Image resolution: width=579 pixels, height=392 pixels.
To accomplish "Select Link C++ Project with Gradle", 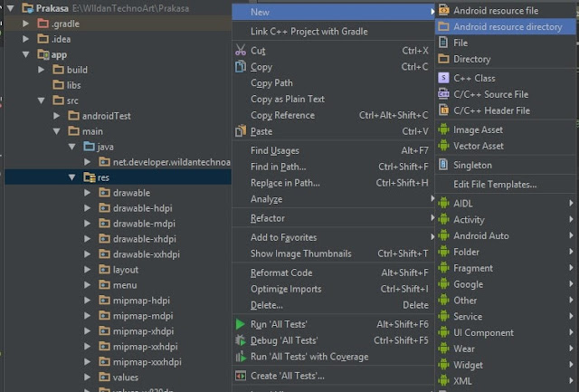I will (333, 32).
